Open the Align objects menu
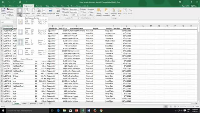Screen dimensions: 200x113 119,12
